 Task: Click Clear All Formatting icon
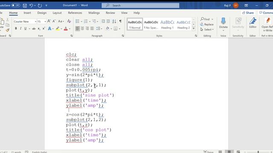coord(69,21)
